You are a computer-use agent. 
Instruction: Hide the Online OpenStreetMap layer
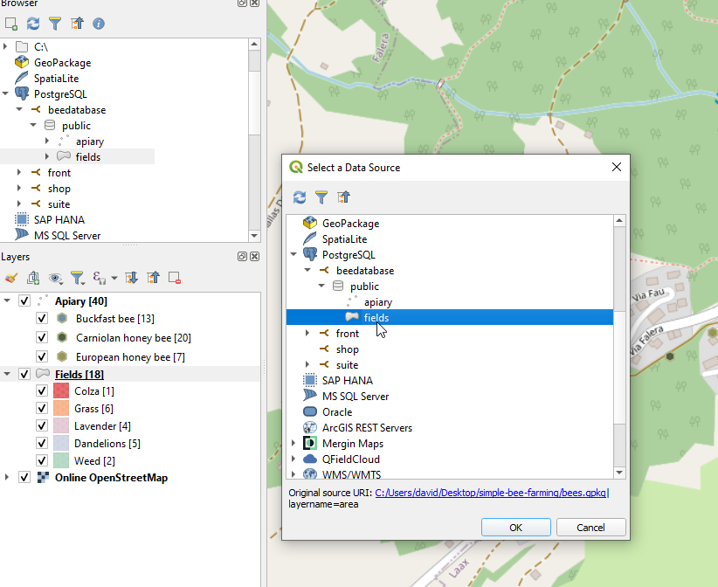24,478
